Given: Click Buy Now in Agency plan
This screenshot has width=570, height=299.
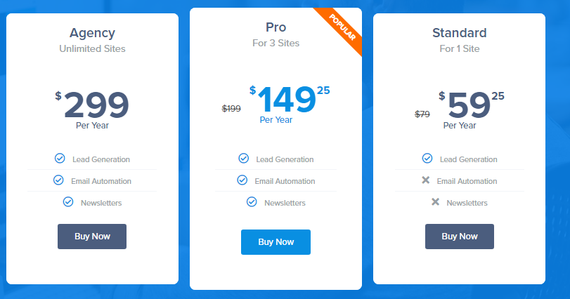Looking at the screenshot, I should [x=92, y=237].
